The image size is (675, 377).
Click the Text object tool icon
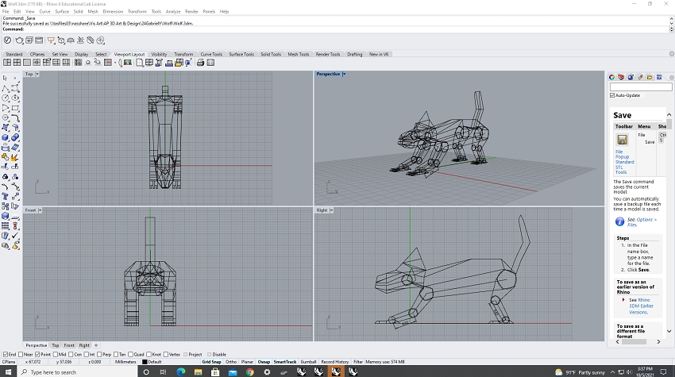coord(6,196)
